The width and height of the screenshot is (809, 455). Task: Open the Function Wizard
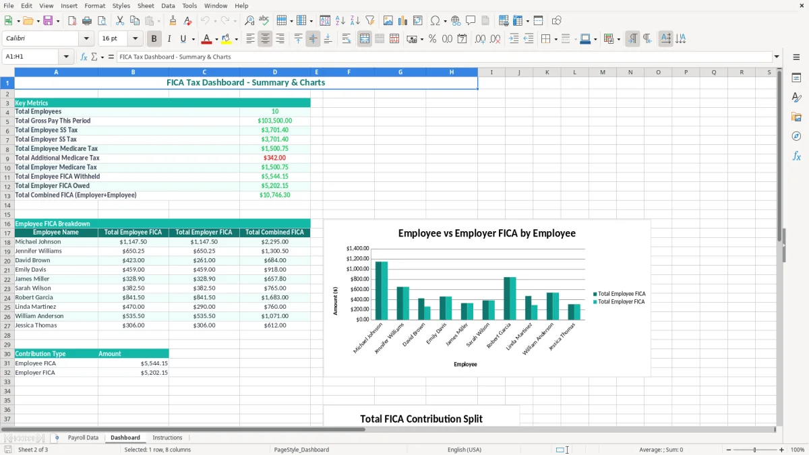click(84, 57)
